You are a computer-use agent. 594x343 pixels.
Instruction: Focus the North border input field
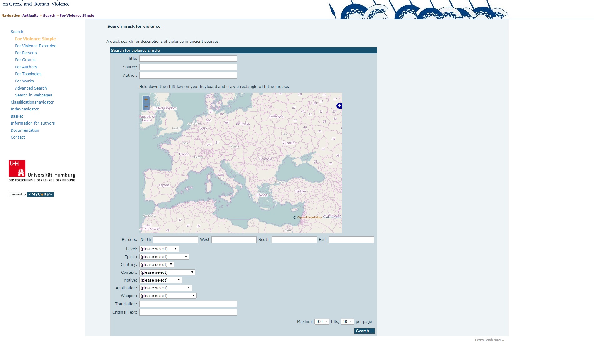point(175,240)
